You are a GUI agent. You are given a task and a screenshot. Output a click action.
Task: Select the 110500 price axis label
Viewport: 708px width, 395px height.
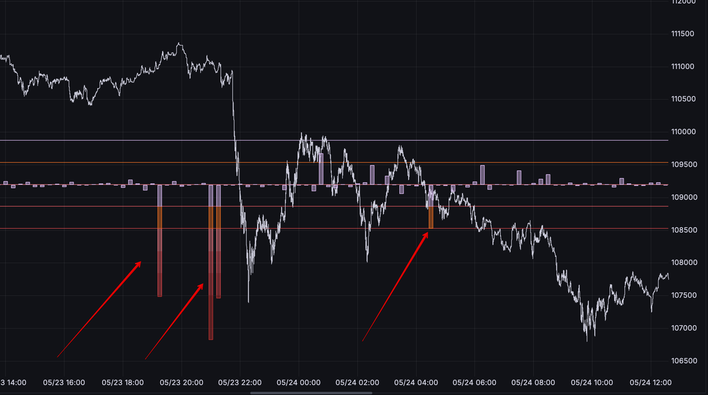683,99
